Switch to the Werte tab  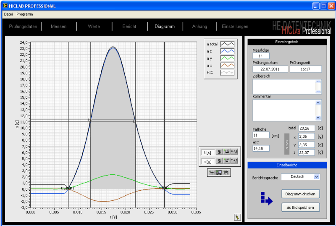(x=94, y=26)
